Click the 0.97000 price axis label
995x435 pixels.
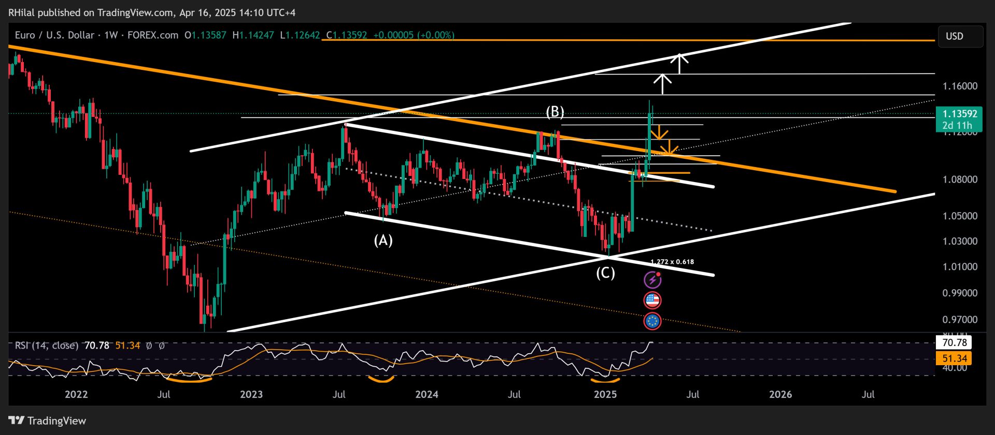(960, 320)
